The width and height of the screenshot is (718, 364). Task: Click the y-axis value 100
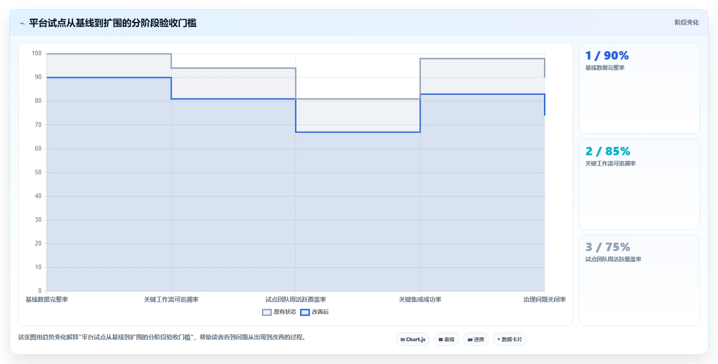tap(37, 53)
